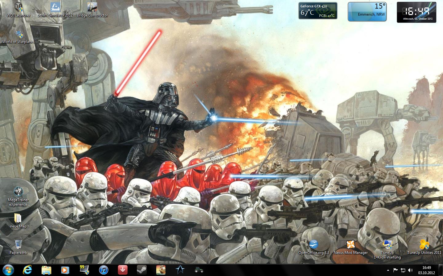Launch OpenOffice.org 3.3 from the desktop
This screenshot has height=276, width=443.
(x=313, y=245)
